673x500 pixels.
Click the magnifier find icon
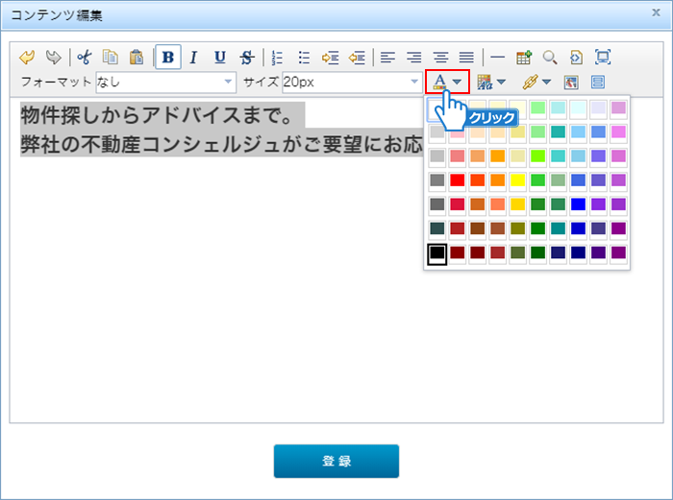pyautogui.click(x=550, y=58)
